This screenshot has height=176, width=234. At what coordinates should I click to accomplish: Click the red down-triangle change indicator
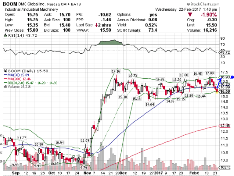click(x=190, y=15)
